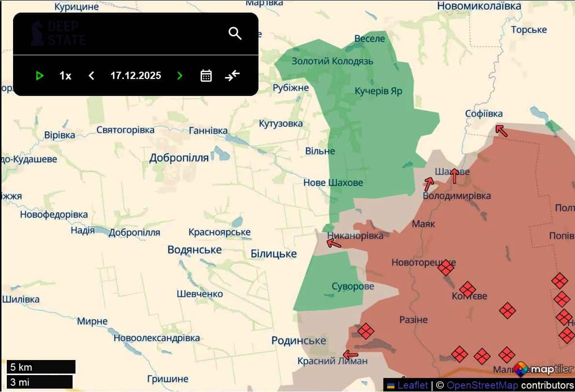This screenshot has height=392, width=575.
Task: Click the red arrow marker above Шахове
Action: point(454,174)
